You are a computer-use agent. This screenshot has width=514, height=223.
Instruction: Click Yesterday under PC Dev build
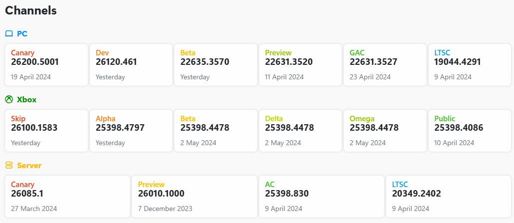[110, 77]
